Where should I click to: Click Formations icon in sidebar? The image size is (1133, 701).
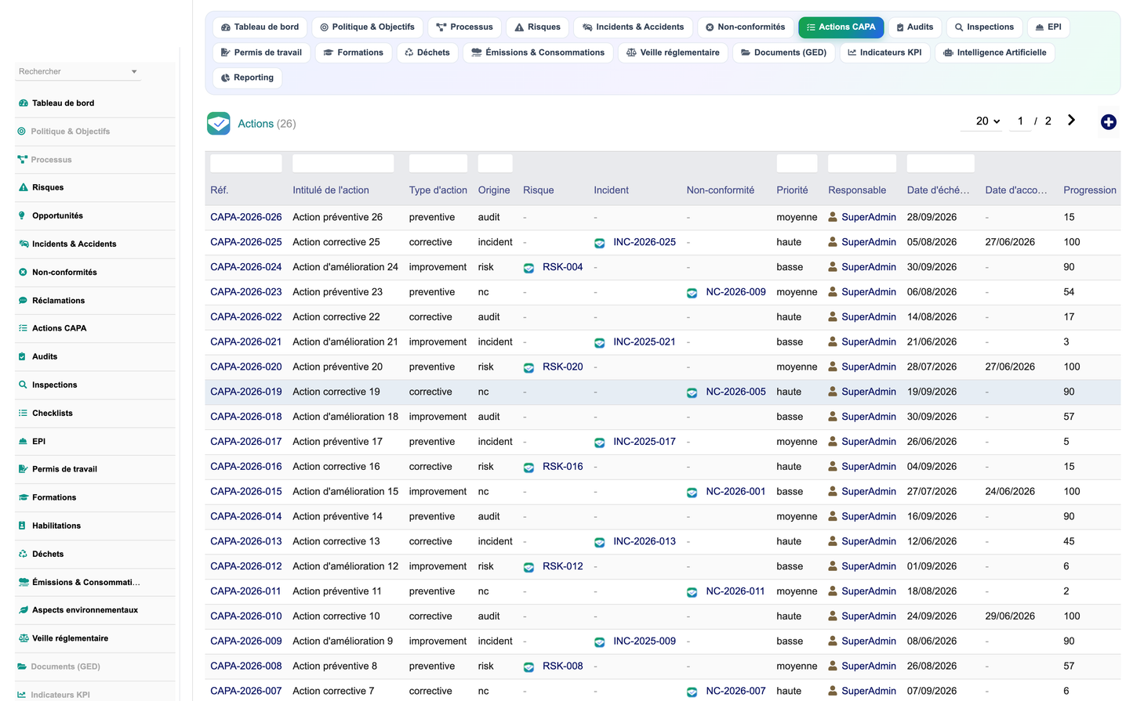pyautogui.click(x=23, y=498)
